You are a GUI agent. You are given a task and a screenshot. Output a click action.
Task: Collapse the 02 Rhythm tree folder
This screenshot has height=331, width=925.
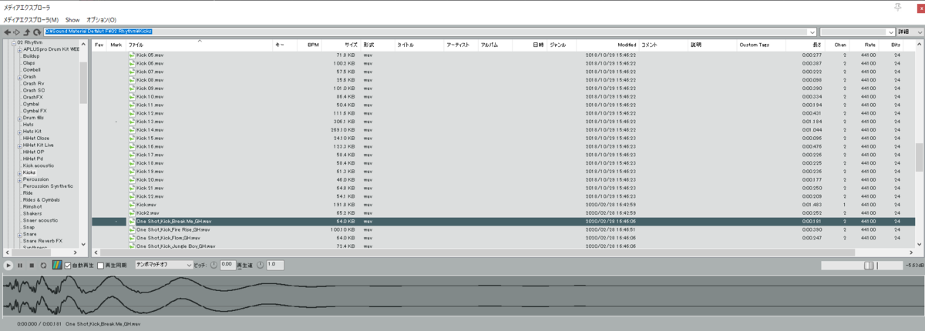click(12, 42)
